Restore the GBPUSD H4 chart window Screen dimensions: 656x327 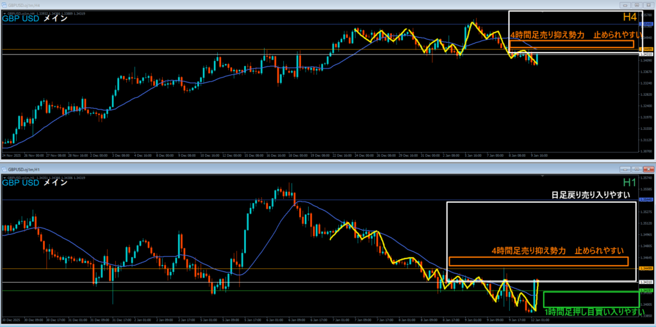637,5
